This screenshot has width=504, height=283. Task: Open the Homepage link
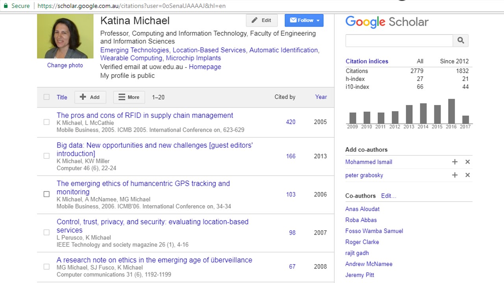205,67
